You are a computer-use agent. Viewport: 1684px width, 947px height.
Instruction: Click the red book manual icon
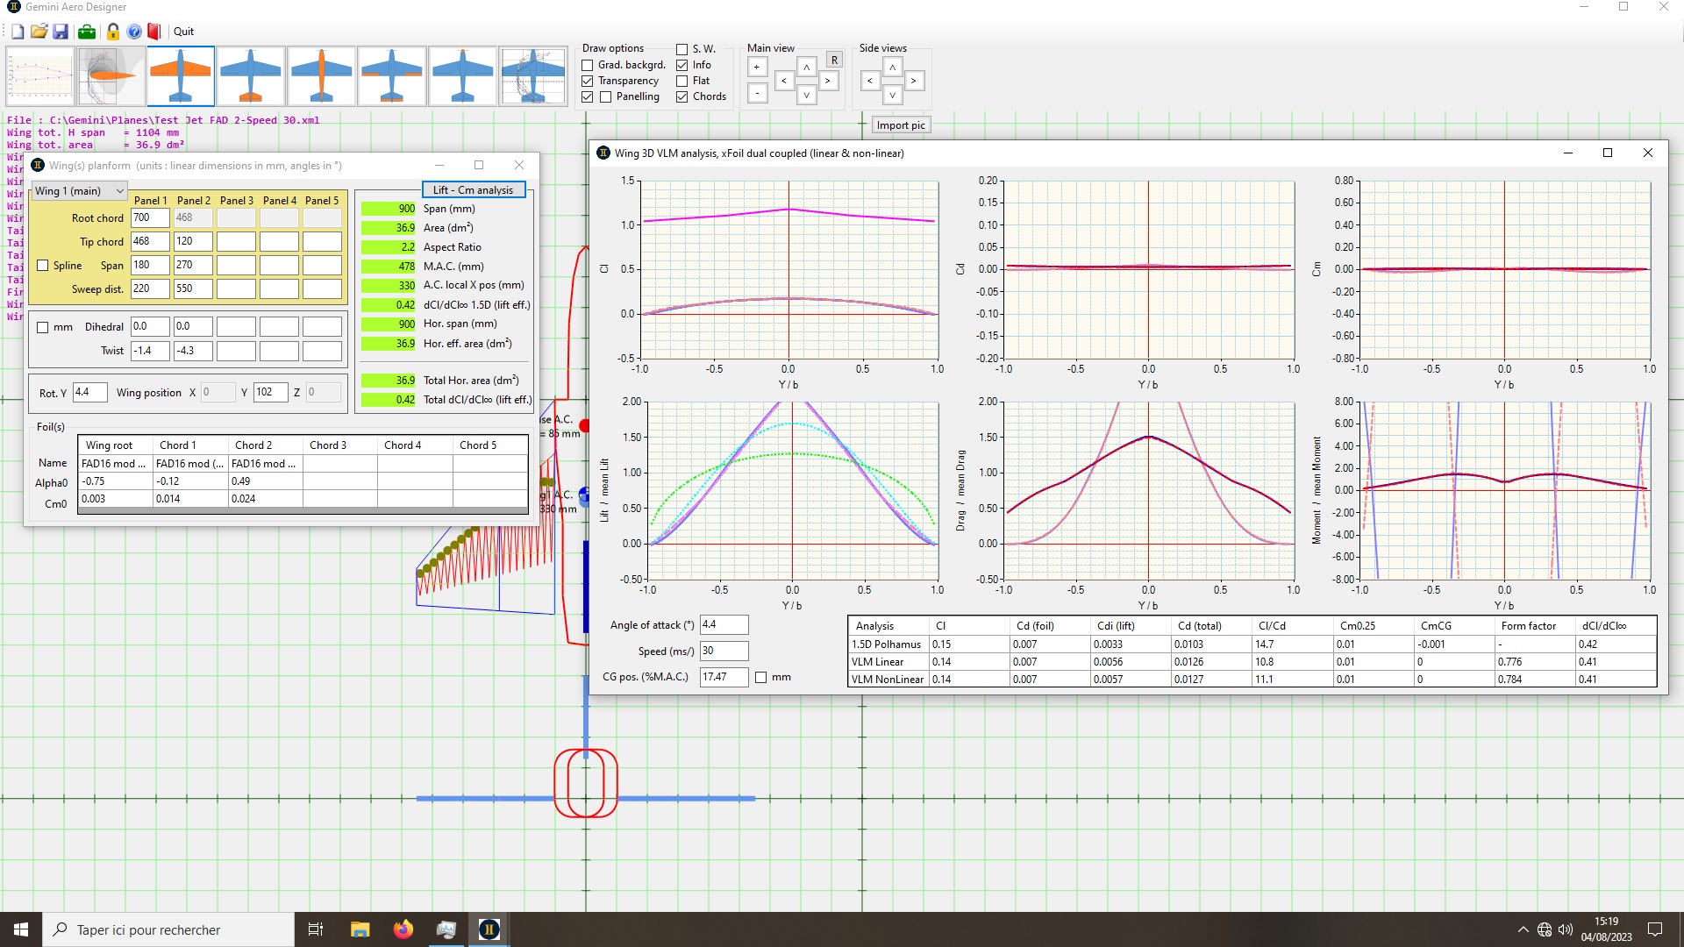click(x=154, y=32)
